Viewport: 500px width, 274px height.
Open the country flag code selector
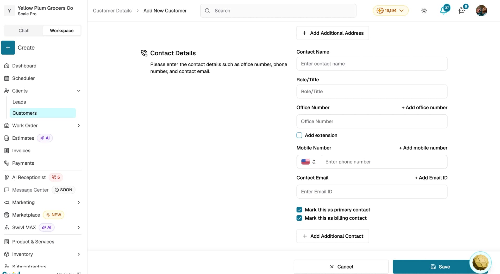309,162
